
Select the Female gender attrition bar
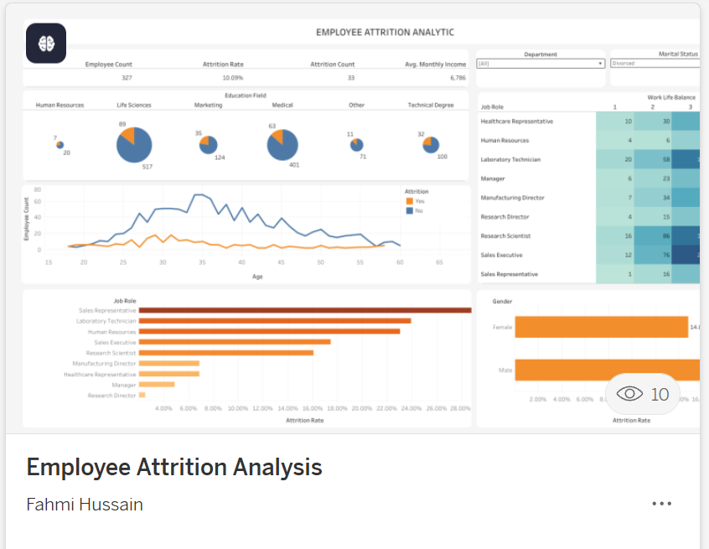(x=599, y=327)
